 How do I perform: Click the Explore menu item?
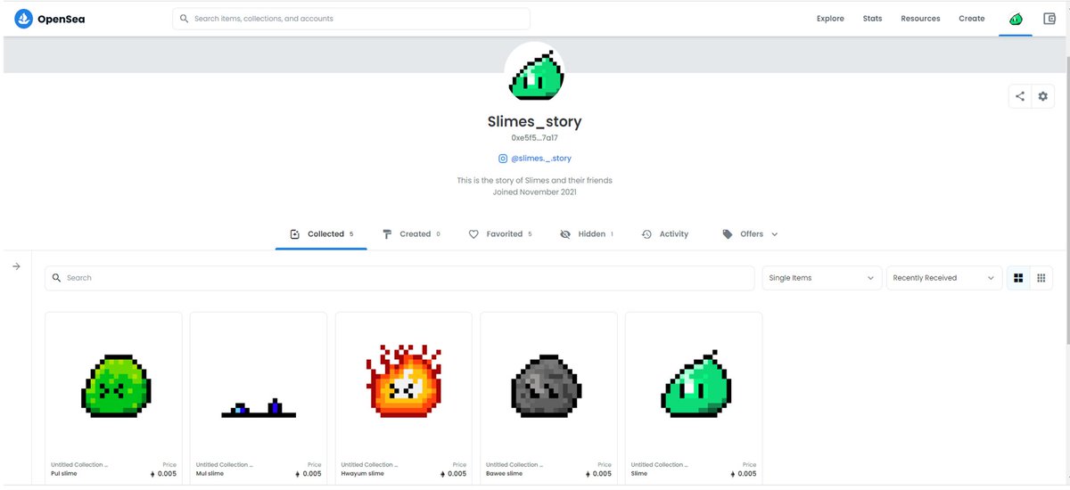click(830, 19)
